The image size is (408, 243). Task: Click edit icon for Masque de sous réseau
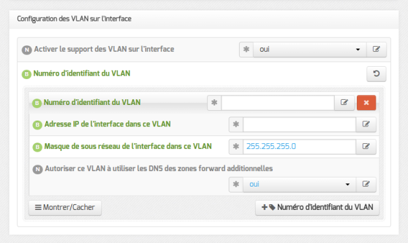[x=366, y=146]
